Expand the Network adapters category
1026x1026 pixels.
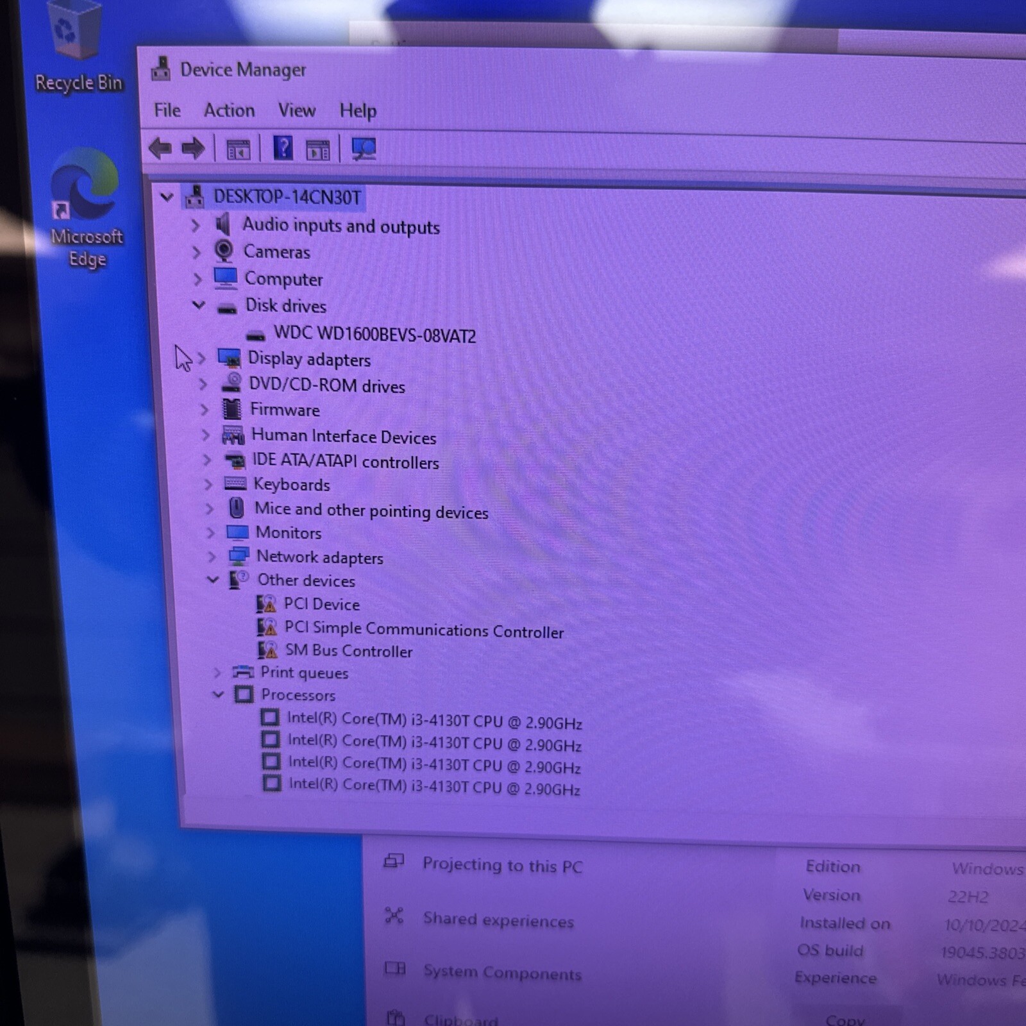click(x=212, y=557)
